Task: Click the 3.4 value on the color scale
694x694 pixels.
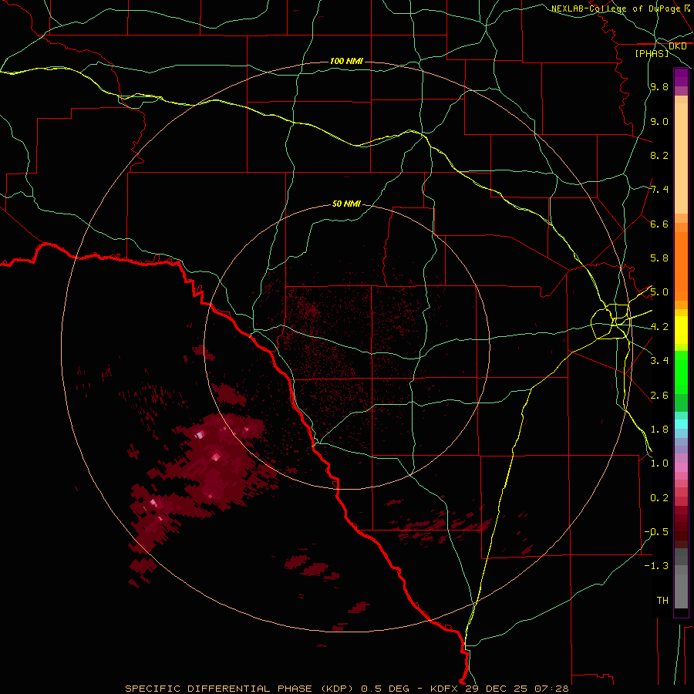Action: click(x=659, y=361)
